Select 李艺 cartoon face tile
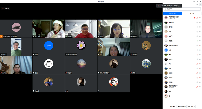This screenshot has height=109, width=202. [x=49, y=65]
